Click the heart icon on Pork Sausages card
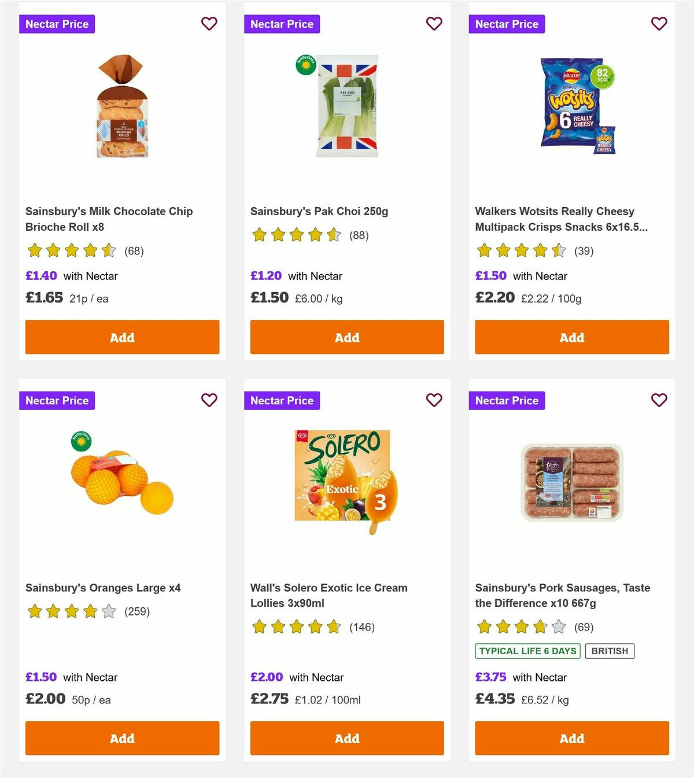 click(x=659, y=400)
